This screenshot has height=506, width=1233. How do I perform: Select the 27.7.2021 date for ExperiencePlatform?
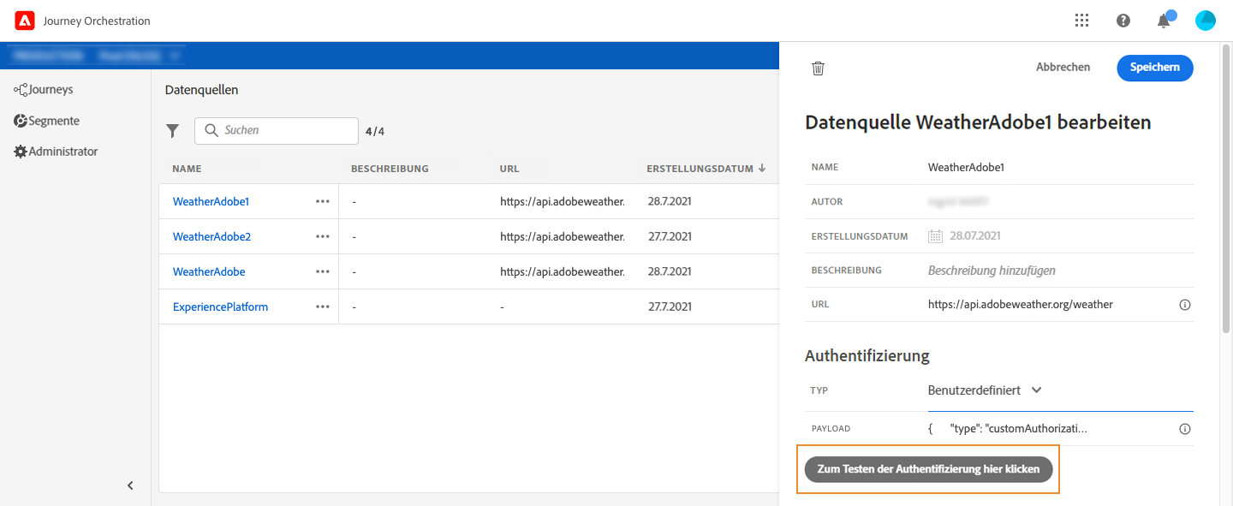[x=669, y=307]
